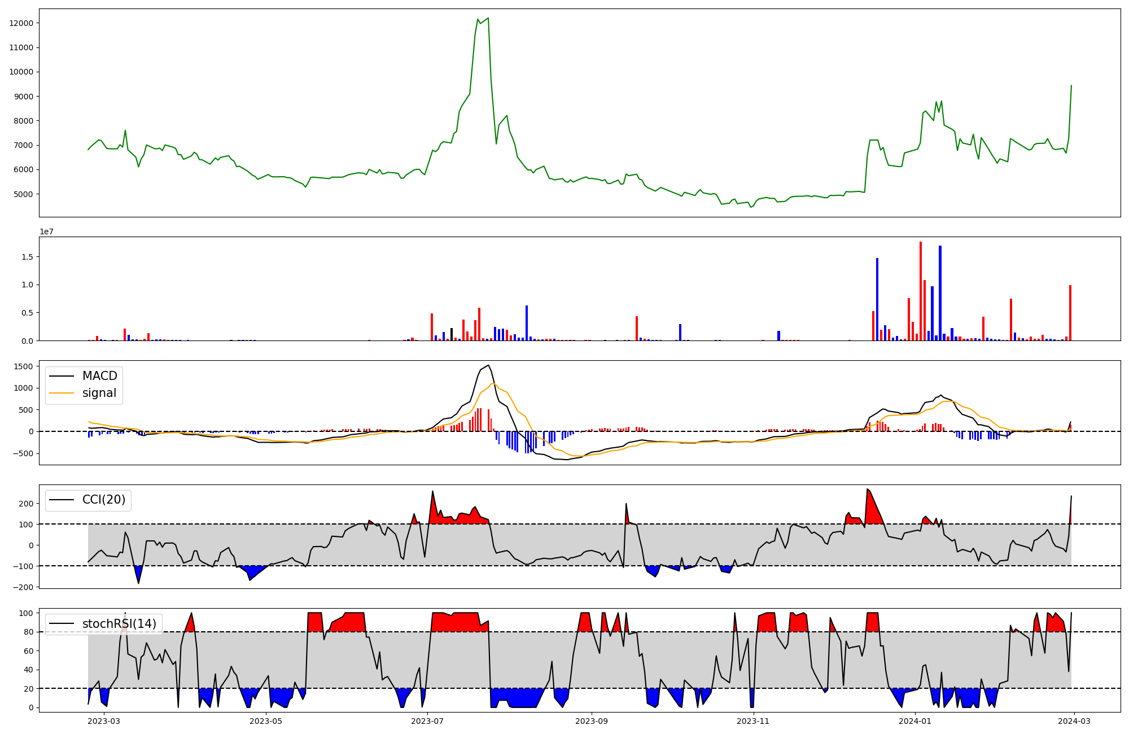Click the stochRSI(14) legend entry

click(x=119, y=623)
